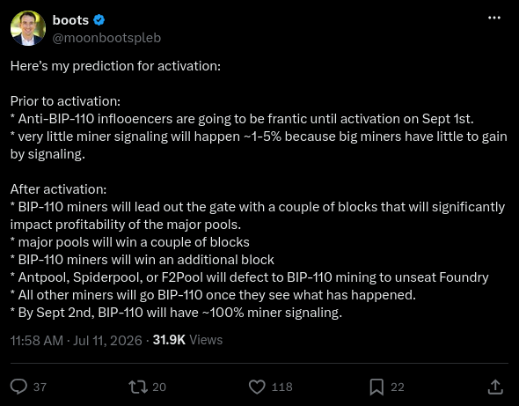Click the reply speech bubble icon
519x406 pixels.
pos(18,387)
